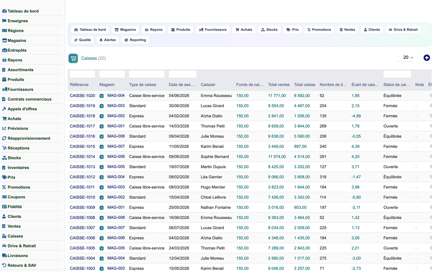Click the store icon in CAISSE-1005 row
440x272 pixels.
[x=102, y=248]
